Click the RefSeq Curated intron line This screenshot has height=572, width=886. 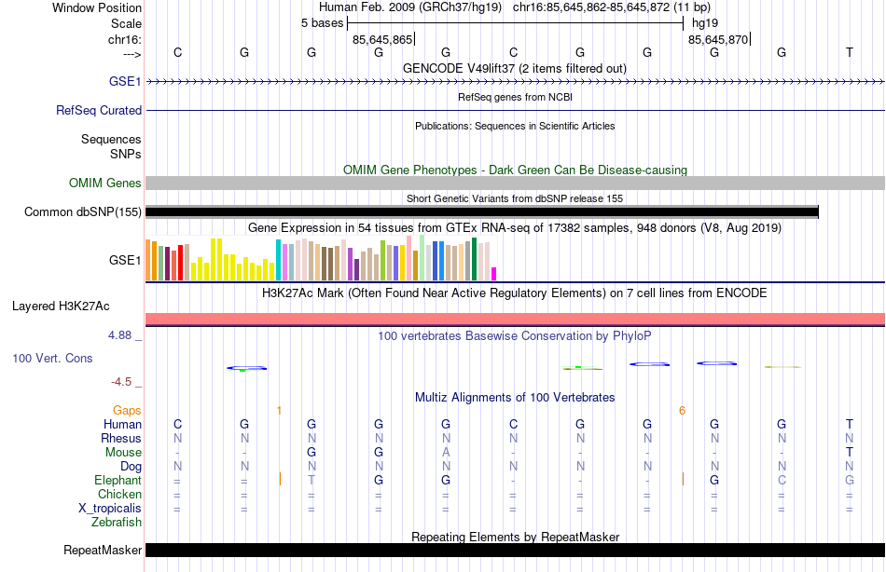[x=515, y=110]
